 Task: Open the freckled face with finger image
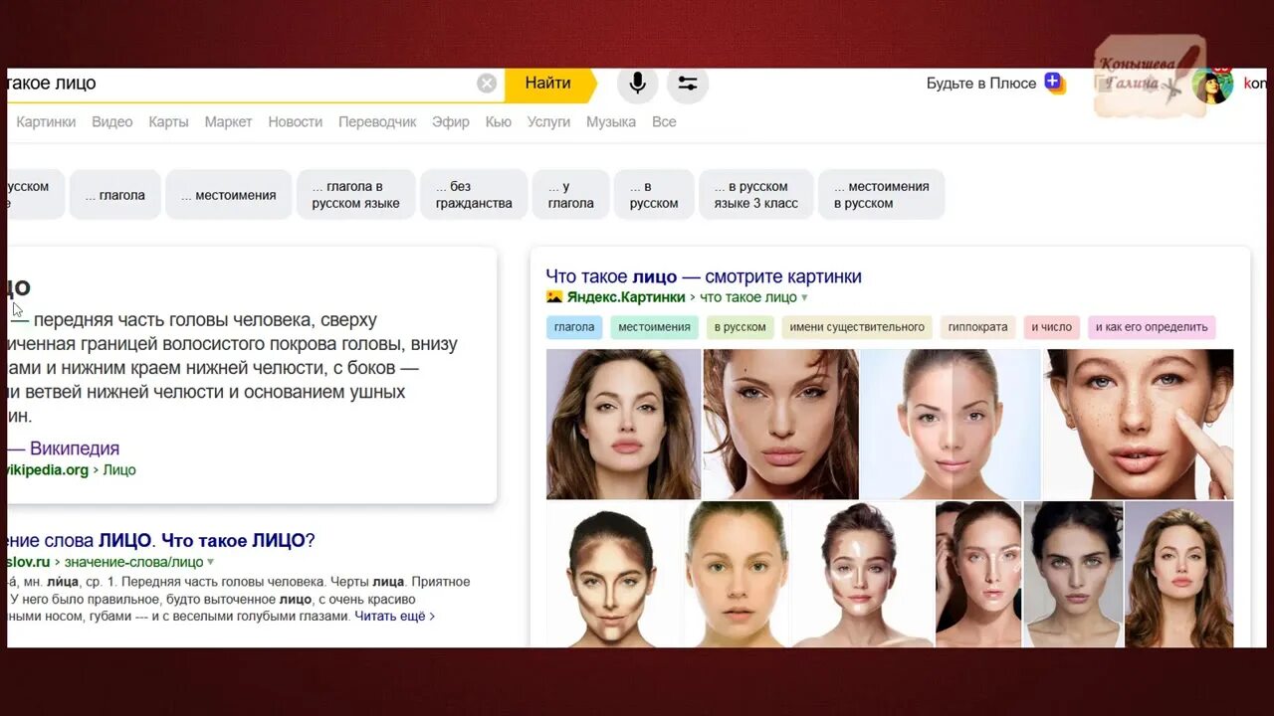tap(1139, 424)
